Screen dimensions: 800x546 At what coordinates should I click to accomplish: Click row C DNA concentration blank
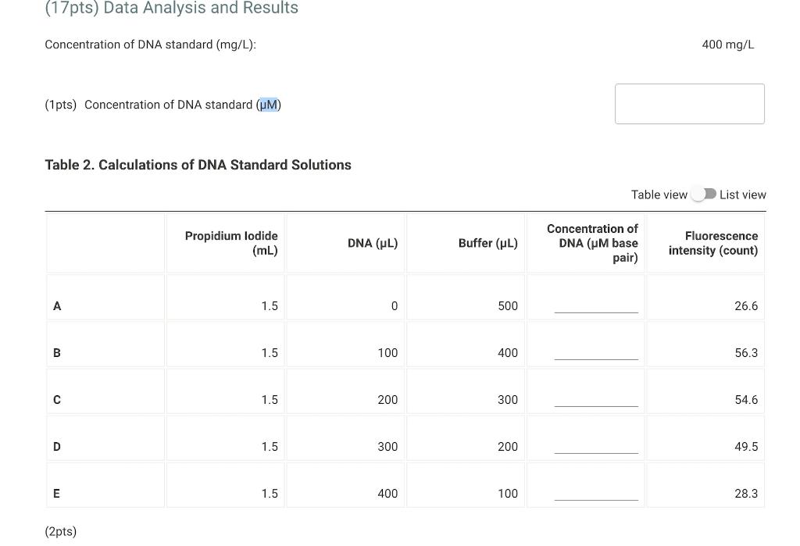pos(596,400)
